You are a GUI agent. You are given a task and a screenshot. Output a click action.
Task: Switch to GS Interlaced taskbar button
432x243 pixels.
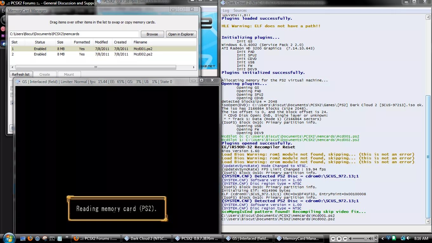tap(248, 239)
